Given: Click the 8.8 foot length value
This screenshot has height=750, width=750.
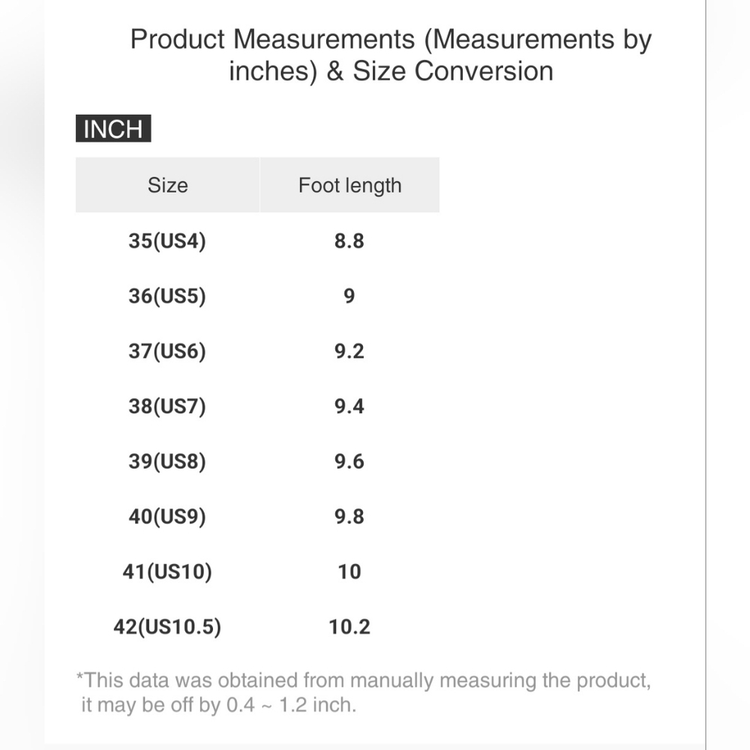Looking at the screenshot, I should 349,241.
